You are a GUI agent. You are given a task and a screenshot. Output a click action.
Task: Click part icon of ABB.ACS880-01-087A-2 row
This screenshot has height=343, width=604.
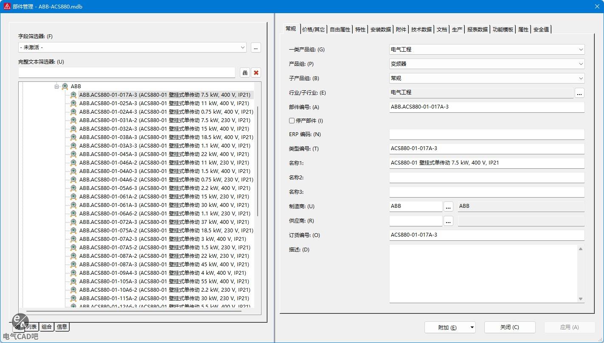73,256
